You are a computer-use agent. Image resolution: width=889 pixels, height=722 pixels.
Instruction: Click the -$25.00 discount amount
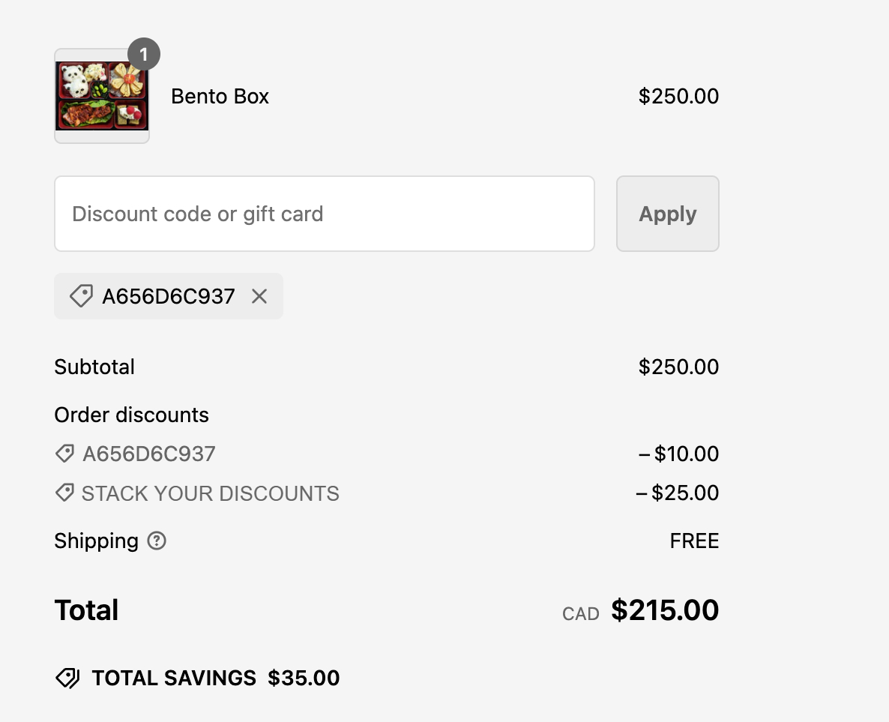tap(678, 493)
